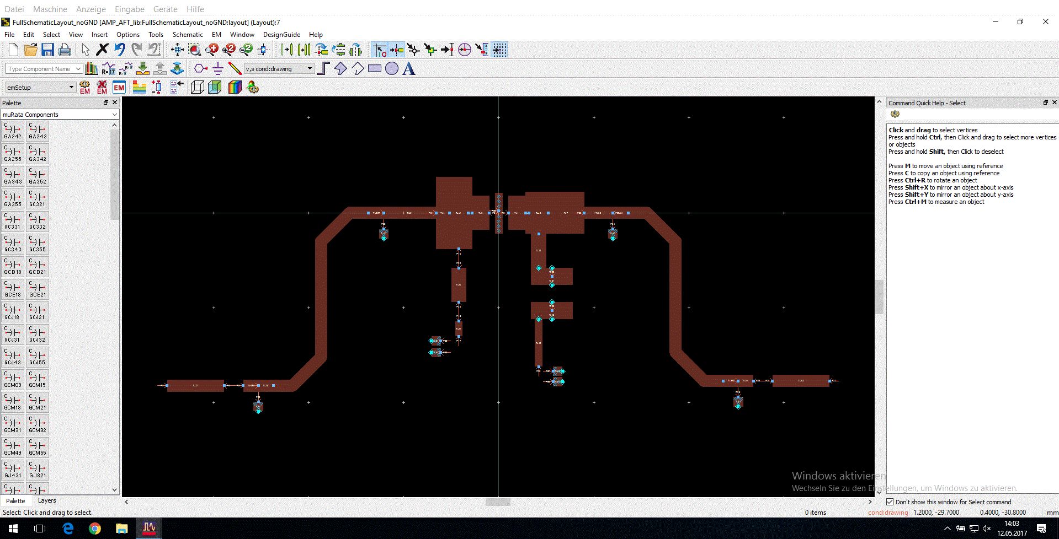The height and width of the screenshot is (539, 1059).
Task: Toggle the grid snap dots button
Action: tap(499, 50)
